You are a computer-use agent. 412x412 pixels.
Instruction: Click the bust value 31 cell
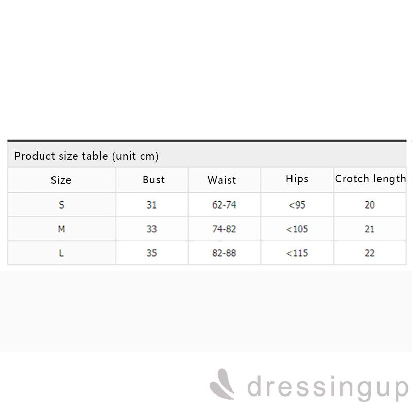pos(151,205)
